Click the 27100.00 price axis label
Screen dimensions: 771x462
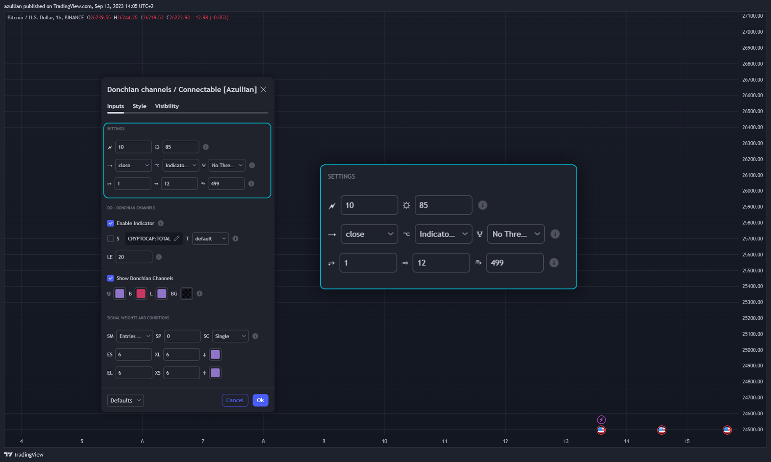(x=753, y=16)
